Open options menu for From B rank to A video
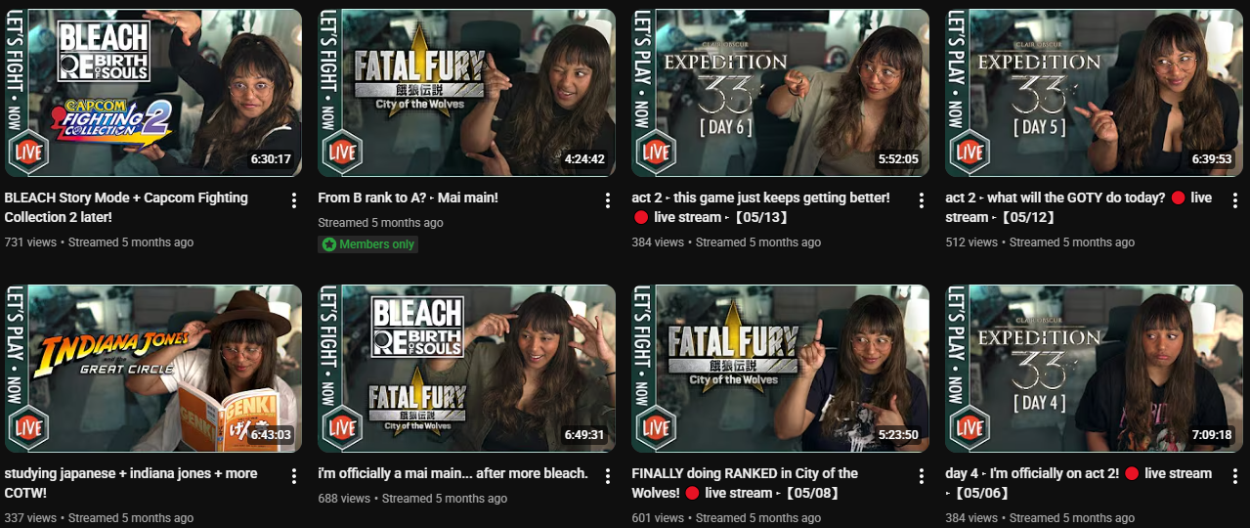The width and height of the screenshot is (1250, 528). coord(608,200)
